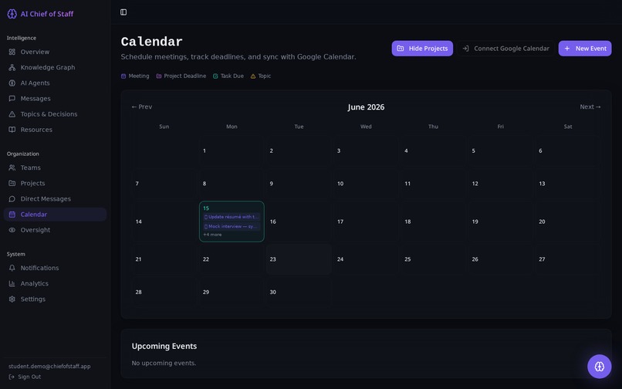The width and height of the screenshot is (622, 389).
Task: Select June 21 on the calendar
Action: (x=164, y=259)
